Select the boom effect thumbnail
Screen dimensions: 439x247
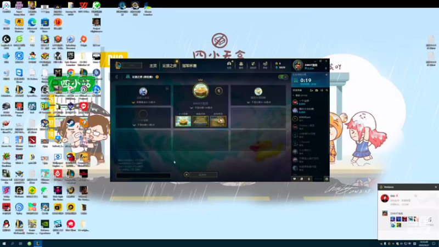click(x=218, y=121)
